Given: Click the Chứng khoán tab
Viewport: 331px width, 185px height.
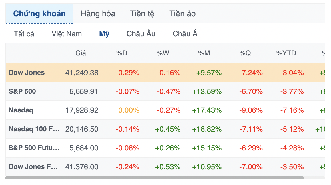Looking at the screenshot, I should click(39, 14).
